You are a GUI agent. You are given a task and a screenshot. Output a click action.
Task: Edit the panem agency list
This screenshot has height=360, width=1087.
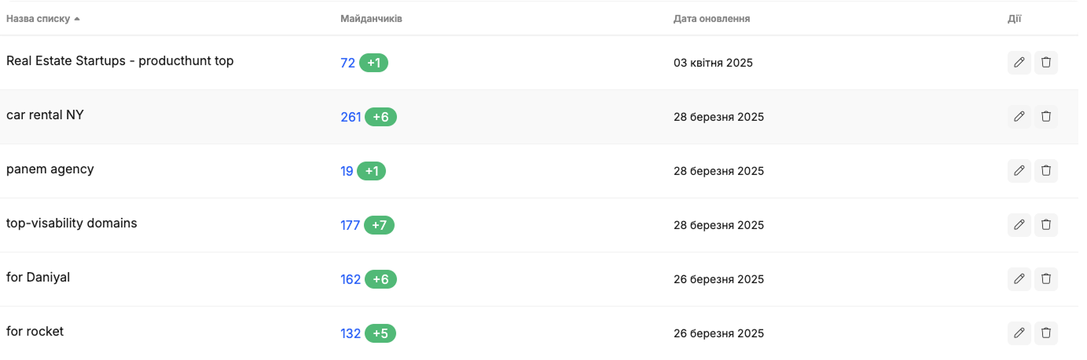tap(1019, 171)
